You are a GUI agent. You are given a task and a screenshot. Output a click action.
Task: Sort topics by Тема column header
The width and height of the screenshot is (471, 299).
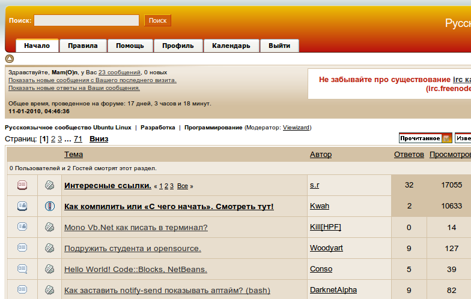73,155
